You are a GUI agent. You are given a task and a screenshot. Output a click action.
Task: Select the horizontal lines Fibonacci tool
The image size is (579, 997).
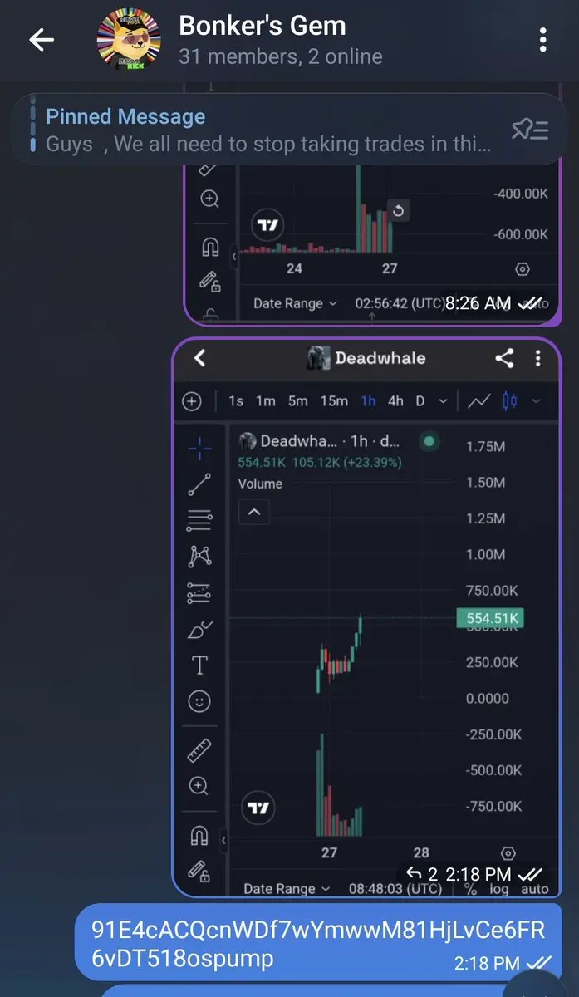pos(199,521)
